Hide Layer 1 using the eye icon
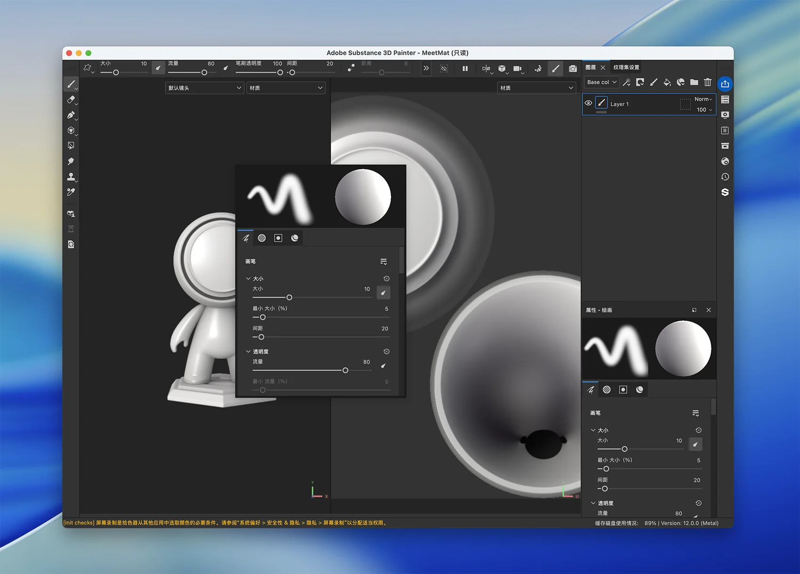This screenshot has height=574, width=800. [588, 103]
